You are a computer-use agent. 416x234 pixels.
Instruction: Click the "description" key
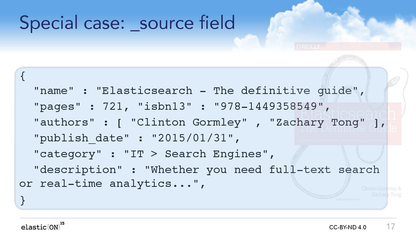coord(78,170)
